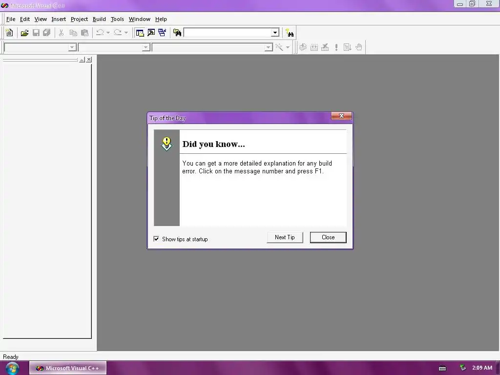Open the Window List icon
Viewport: 500px width, 375px height.
(x=162, y=33)
